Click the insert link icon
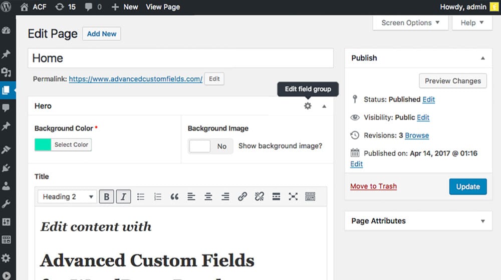501x280 pixels. pos(242,196)
